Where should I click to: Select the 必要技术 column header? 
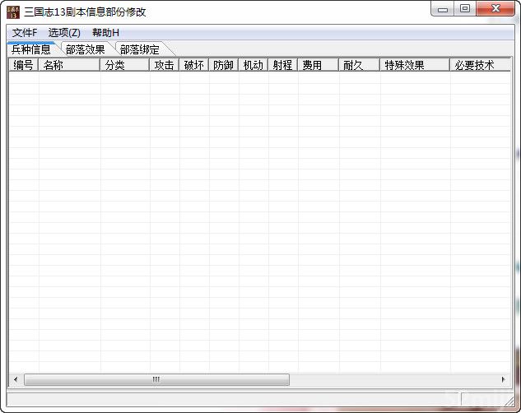479,65
